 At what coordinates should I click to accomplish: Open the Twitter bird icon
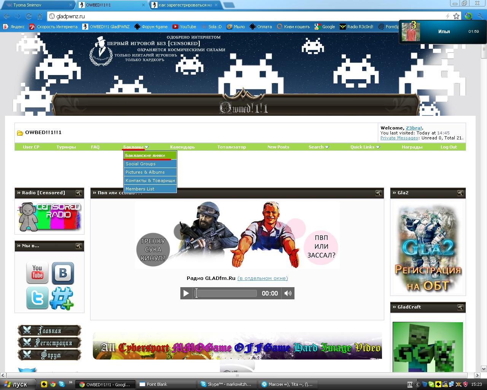pos(37,298)
